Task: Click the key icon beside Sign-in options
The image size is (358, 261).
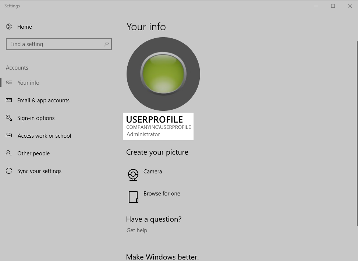Action: click(x=9, y=118)
